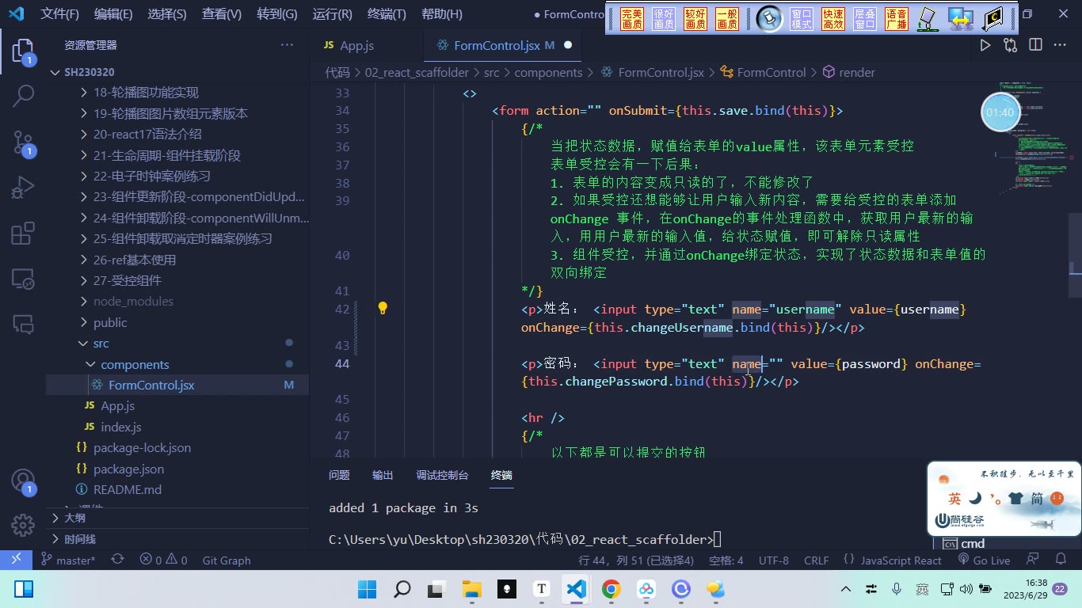Open Run and Debug view

click(x=23, y=188)
